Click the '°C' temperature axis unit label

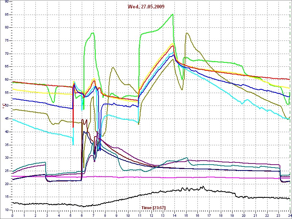pos(3,106)
